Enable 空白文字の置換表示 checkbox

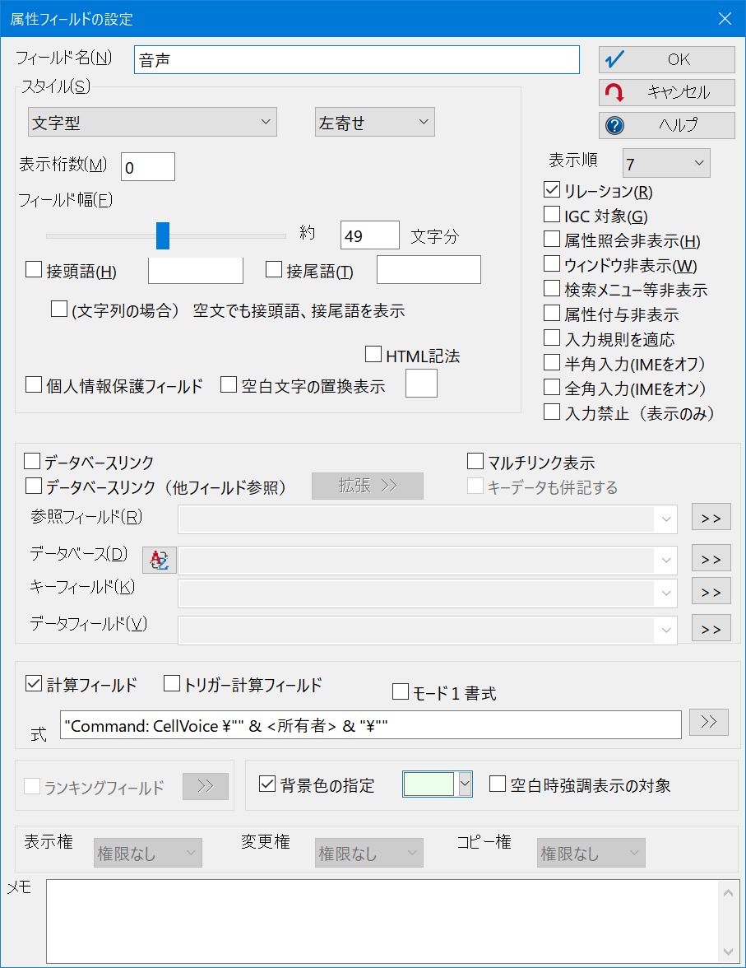[229, 385]
